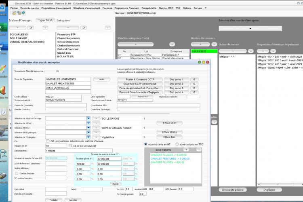Image resolution: width=303 pixels, height=202 pixels.
Task: Click the Effacer MOD button
Action: point(169,123)
